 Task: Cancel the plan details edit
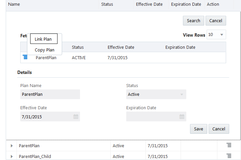(219, 129)
